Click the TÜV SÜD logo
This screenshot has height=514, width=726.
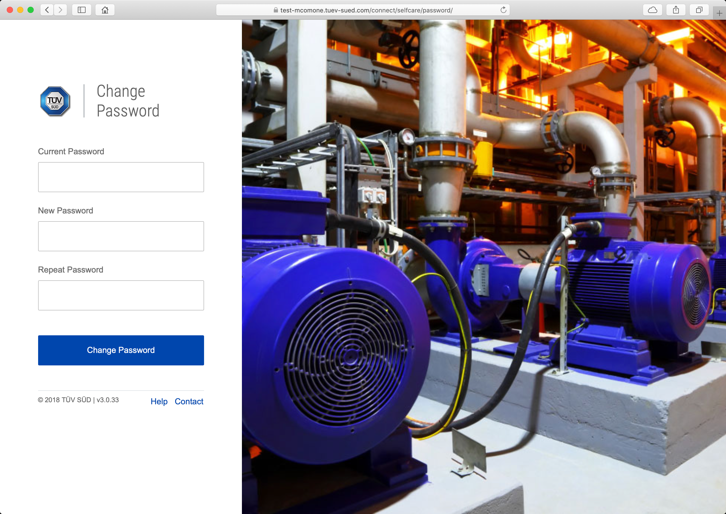tap(55, 101)
